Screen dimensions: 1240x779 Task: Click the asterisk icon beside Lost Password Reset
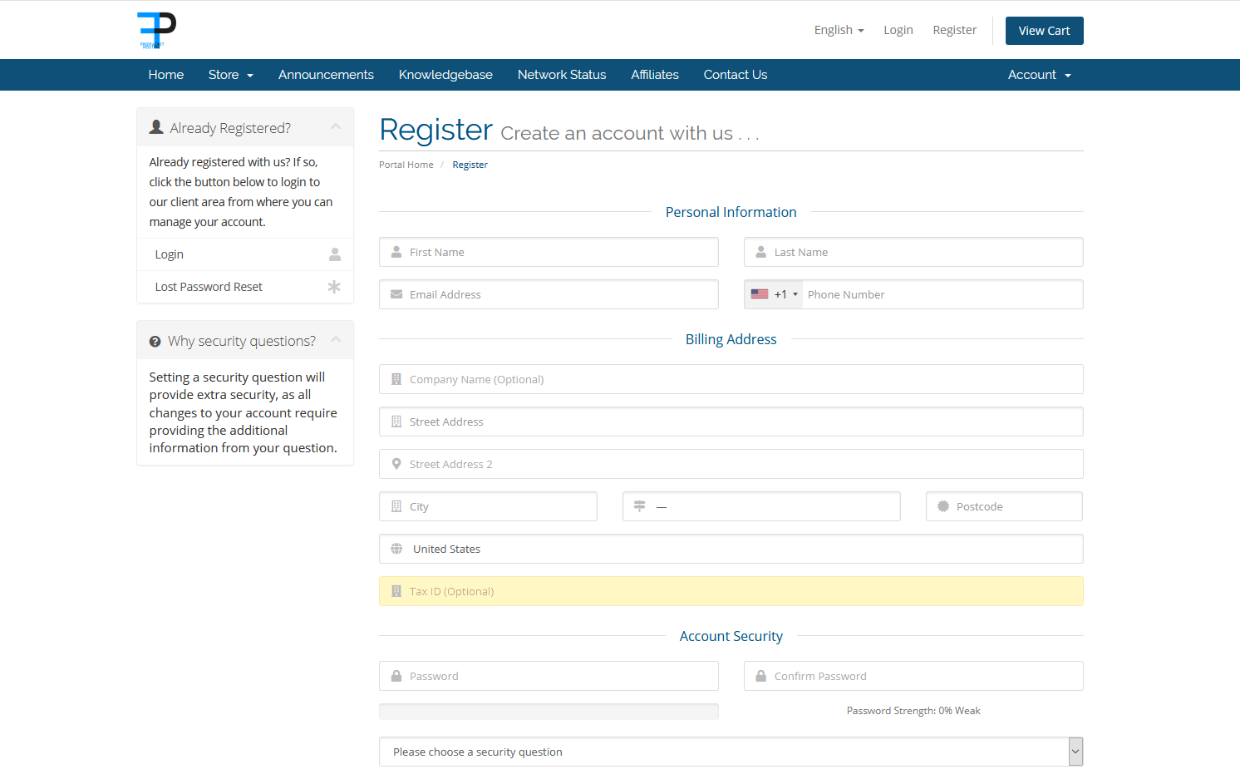coord(334,287)
